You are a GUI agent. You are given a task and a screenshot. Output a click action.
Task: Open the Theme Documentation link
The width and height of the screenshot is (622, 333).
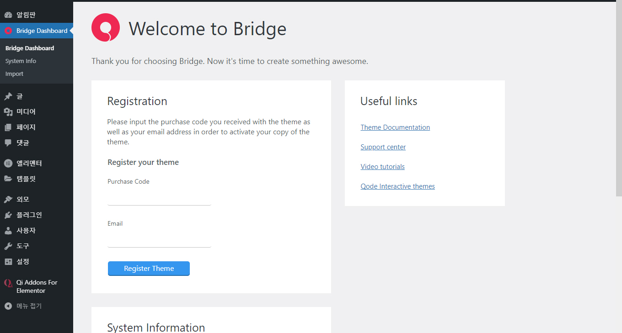[395, 127]
